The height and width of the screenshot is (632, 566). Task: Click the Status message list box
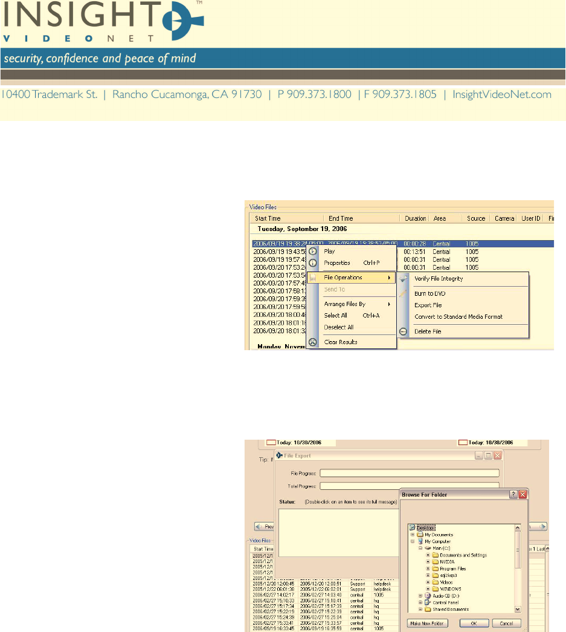338,533
